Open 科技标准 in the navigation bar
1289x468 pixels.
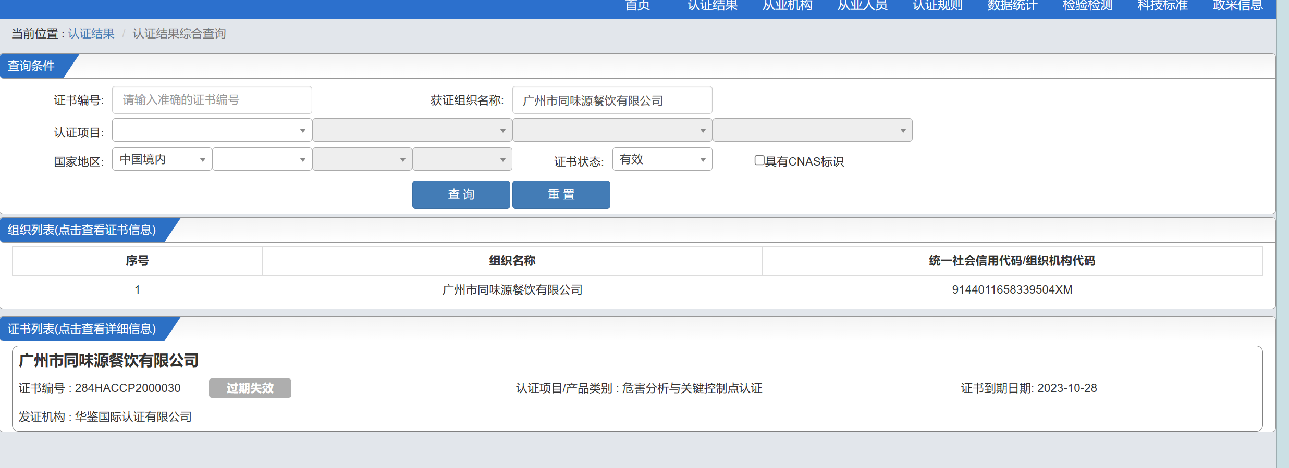pos(1163,6)
